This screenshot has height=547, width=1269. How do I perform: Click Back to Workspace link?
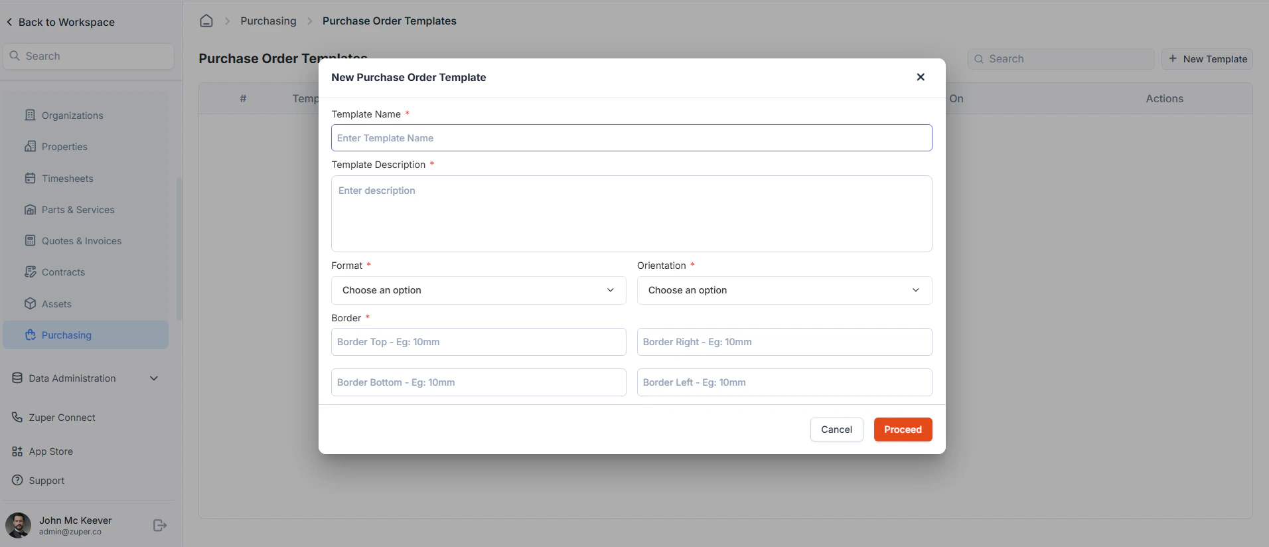[60, 22]
